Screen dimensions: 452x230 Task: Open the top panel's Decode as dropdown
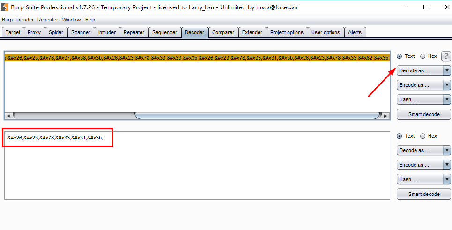click(x=424, y=70)
